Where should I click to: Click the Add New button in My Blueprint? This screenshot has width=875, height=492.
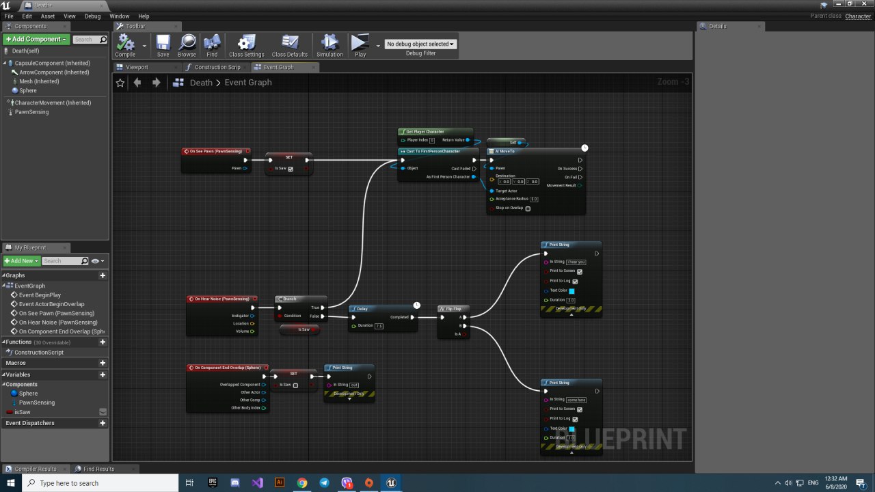21,261
